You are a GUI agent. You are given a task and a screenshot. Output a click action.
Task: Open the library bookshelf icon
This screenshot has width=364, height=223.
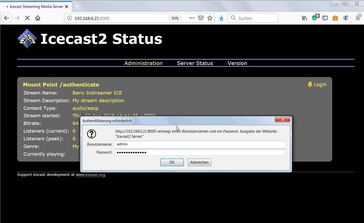point(304,18)
